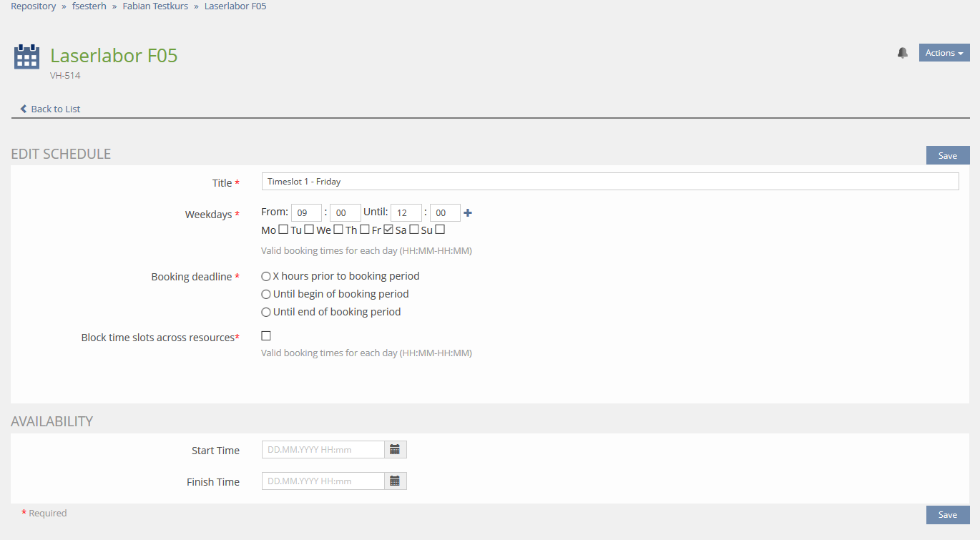Open the Finish Time calendar picker
This screenshot has height=540, width=980.
coord(395,481)
